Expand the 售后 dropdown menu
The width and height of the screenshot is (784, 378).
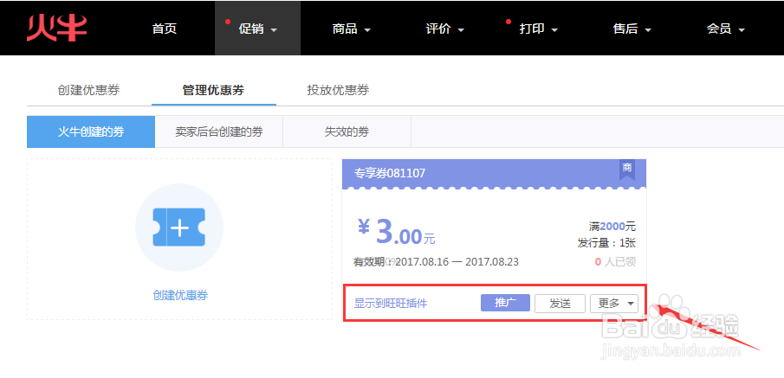point(632,29)
